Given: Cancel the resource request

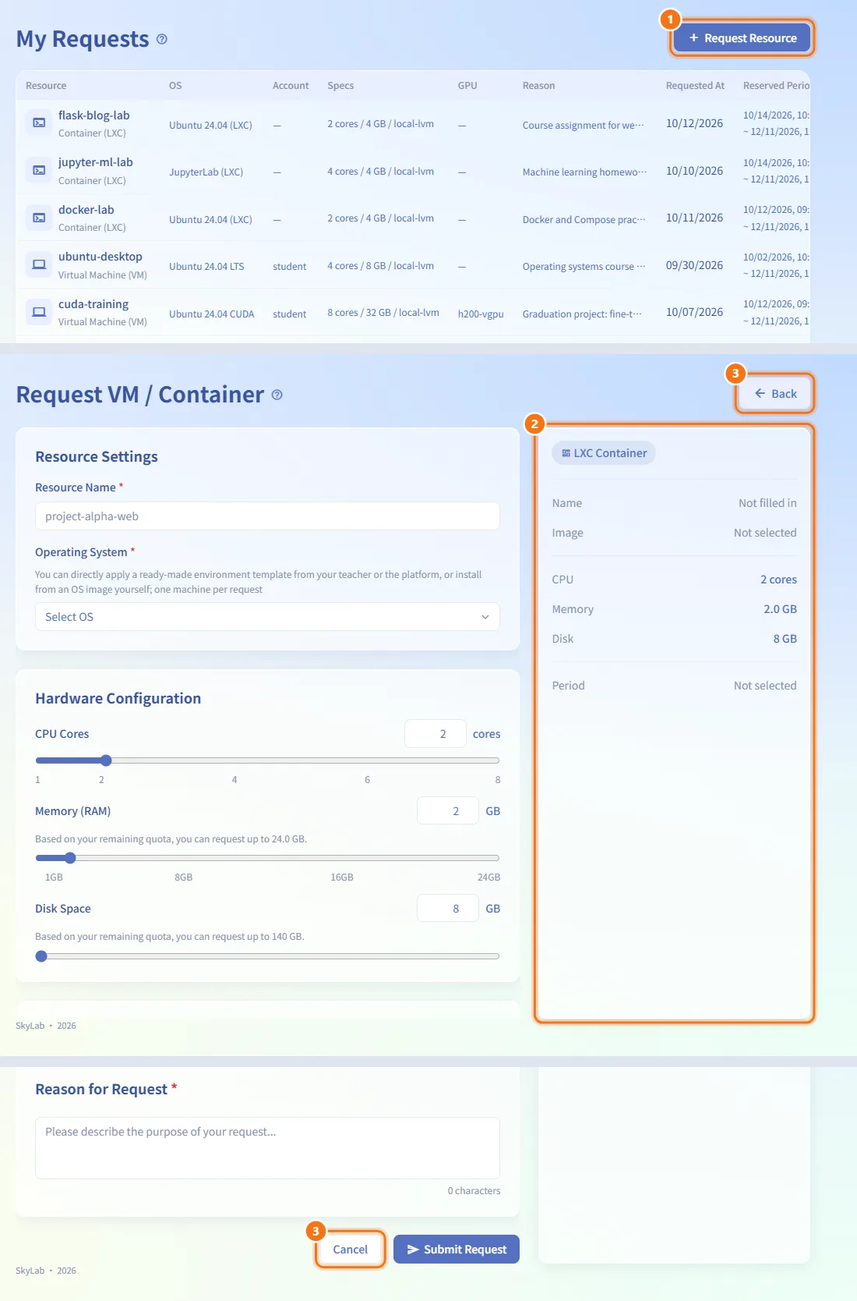Looking at the screenshot, I should coord(350,1250).
